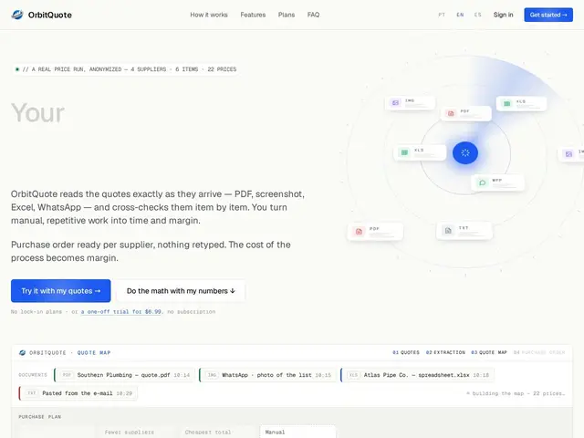Switch the language to ES
This screenshot has width=584, height=438.
pyautogui.click(x=478, y=15)
